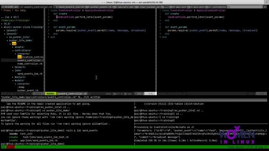Click params.require line in the left pane
The width and height of the screenshot is (269, 151).
coord(101,30)
